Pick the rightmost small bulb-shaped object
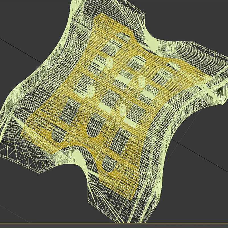The height and width of the screenshot is (228, 228). tap(141, 82)
